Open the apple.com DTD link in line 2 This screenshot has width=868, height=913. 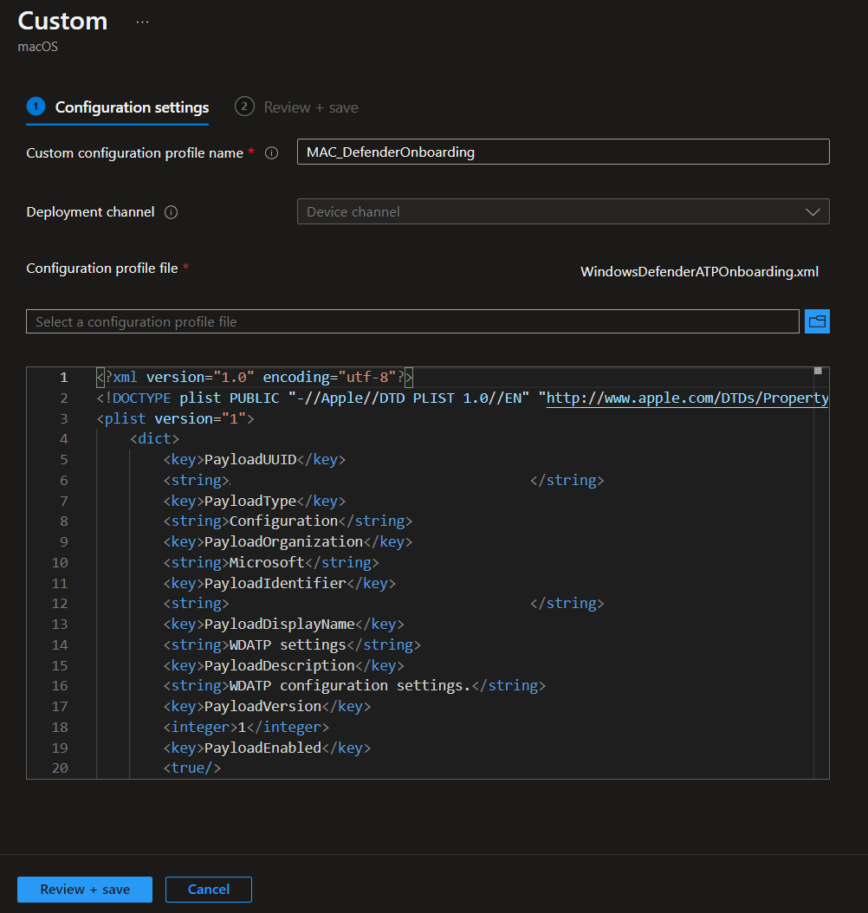(687, 398)
